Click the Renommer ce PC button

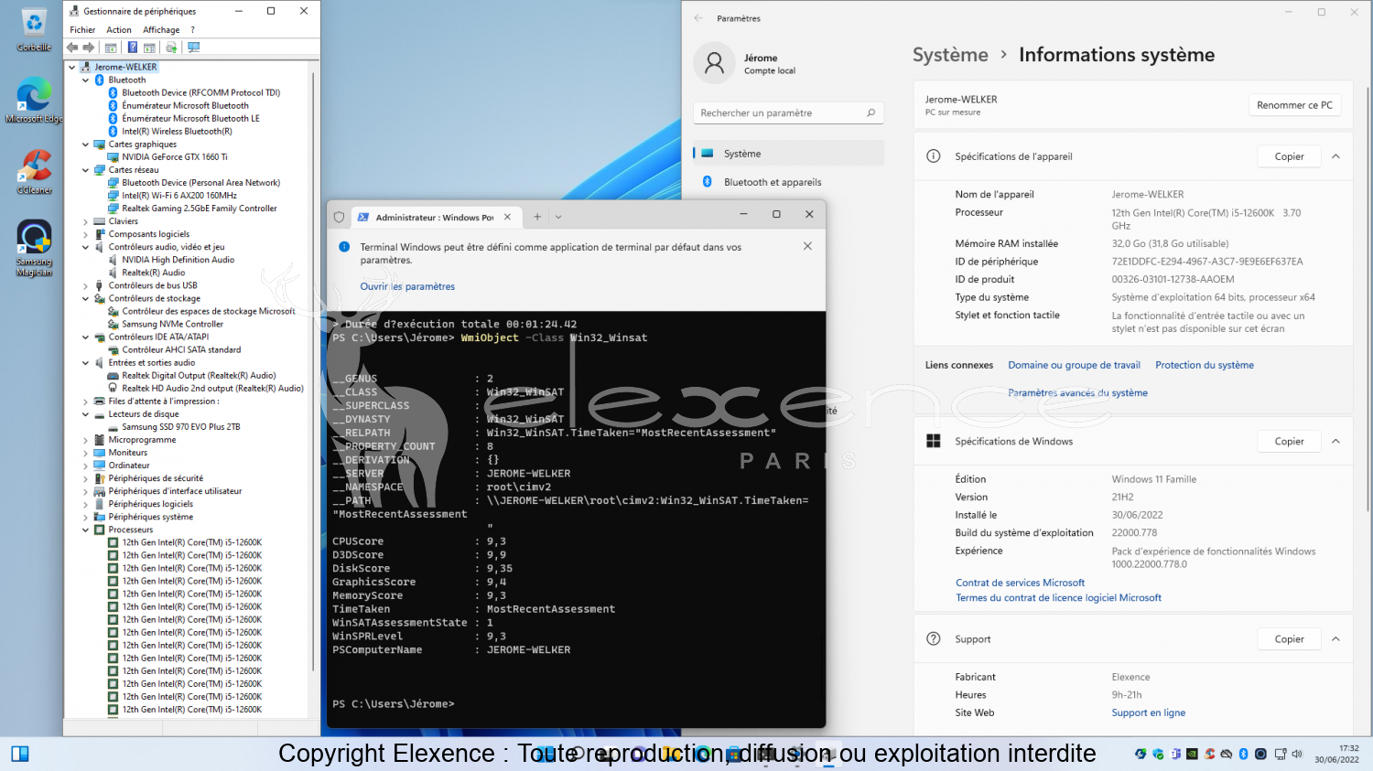click(1294, 105)
